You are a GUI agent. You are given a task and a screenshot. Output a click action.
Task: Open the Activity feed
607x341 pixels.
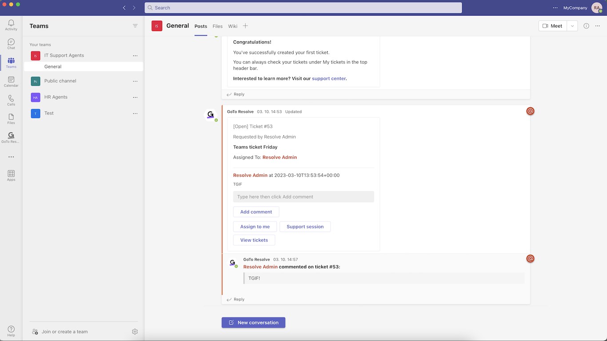pyautogui.click(x=11, y=25)
